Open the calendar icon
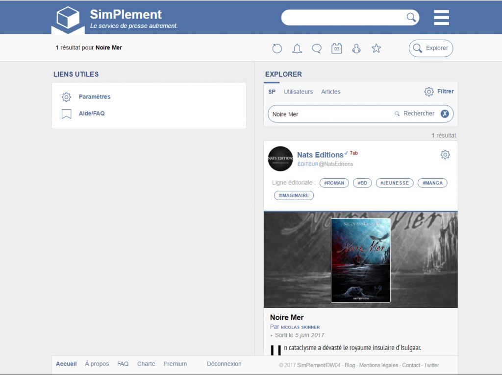This screenshot has height=375, width=502. [336, 48]
